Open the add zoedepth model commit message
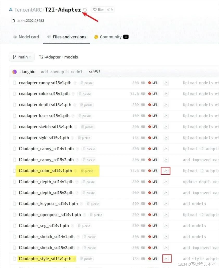This screenshot has width=219, height=268. [x=61, y=72]
